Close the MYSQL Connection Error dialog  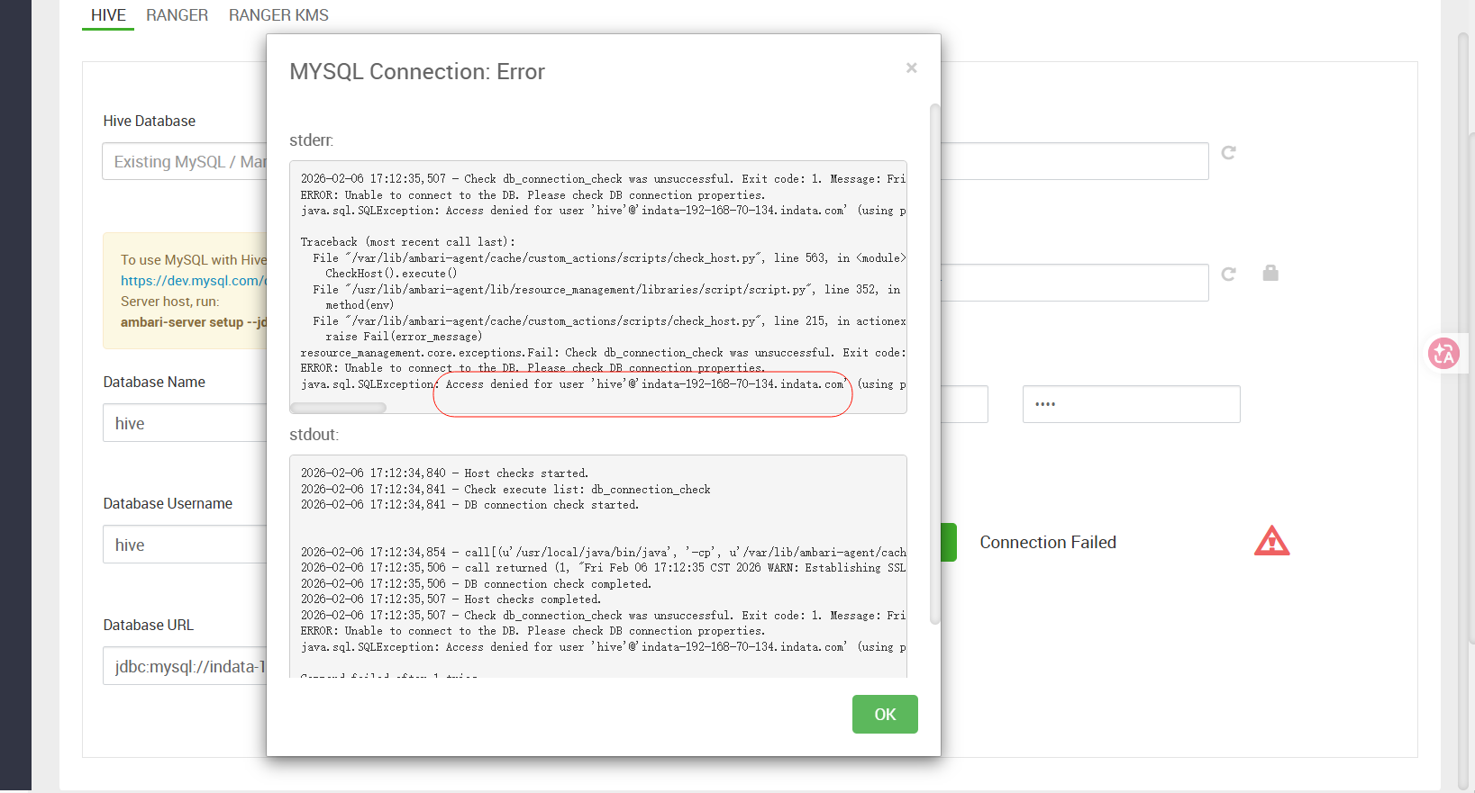(911, 68)
